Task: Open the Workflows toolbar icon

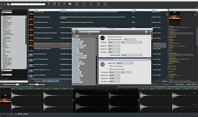Action: [48, 4]
